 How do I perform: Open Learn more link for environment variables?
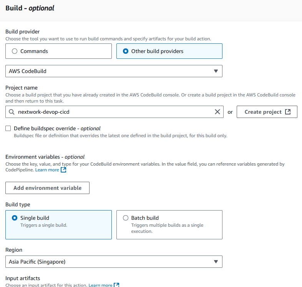(x=47, y=170)
